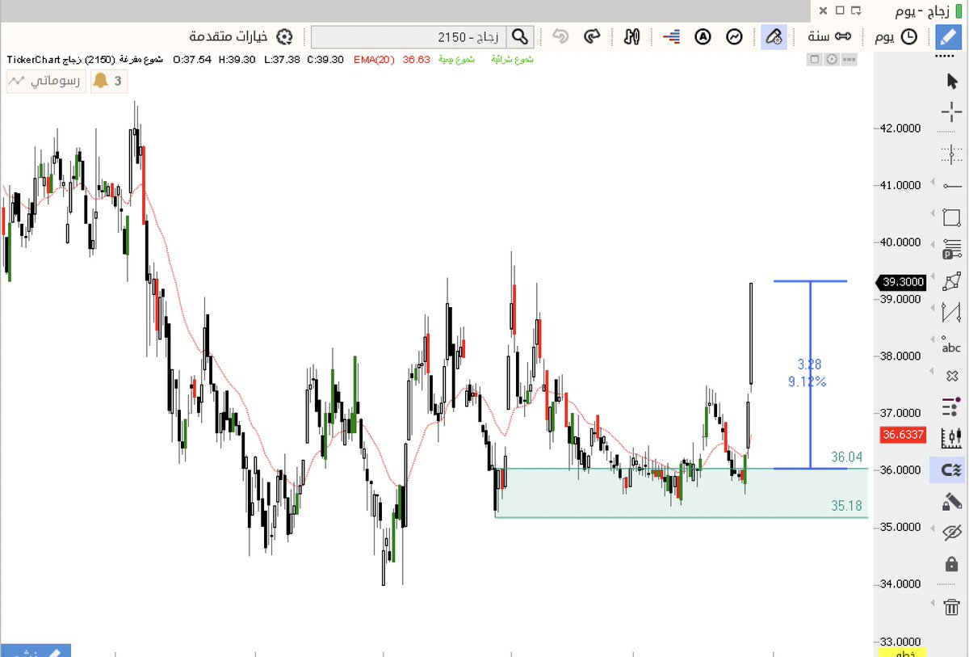The height and width of the screenshot is (657, 969).
Task: Click the chart panel maximize icon
Action: pos(815,59)
